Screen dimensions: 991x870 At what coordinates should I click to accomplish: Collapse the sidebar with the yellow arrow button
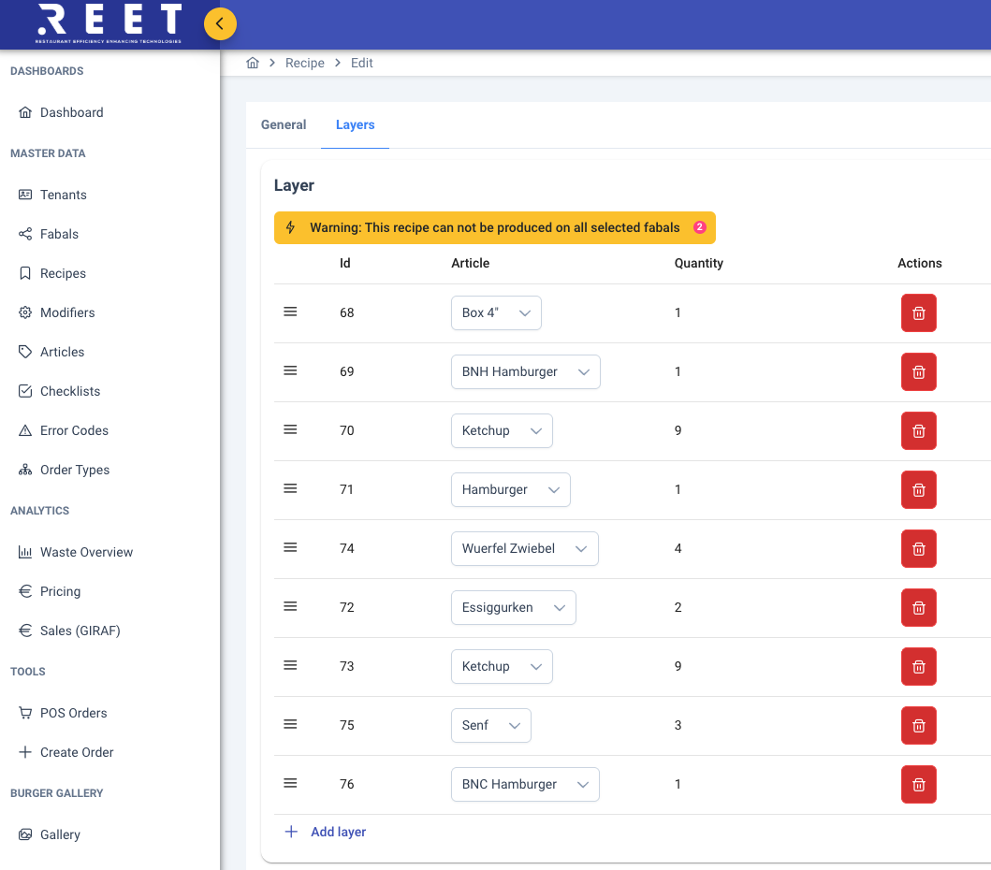(220, 23)
